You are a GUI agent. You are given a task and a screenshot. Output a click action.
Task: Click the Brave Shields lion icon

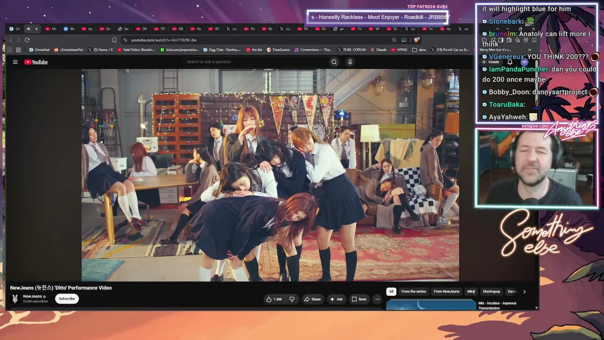416,40
